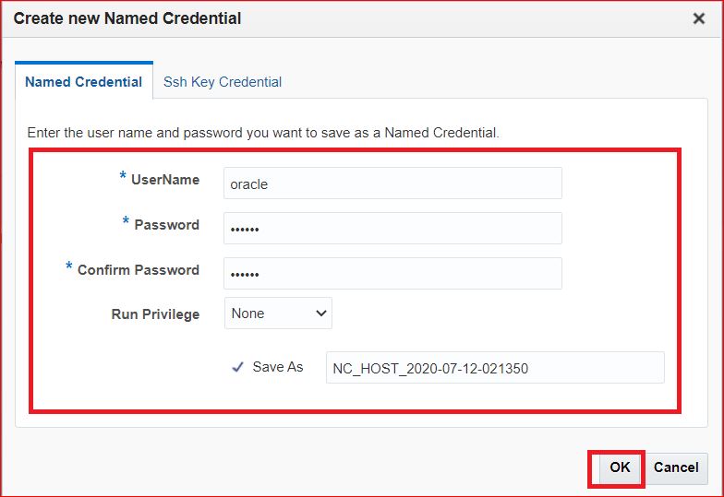Click the Confirm Password label
Viewport: 724px width, 497px height.
tap(139, 270)
